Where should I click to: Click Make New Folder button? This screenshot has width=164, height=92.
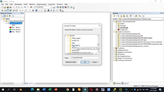(71, 62)
